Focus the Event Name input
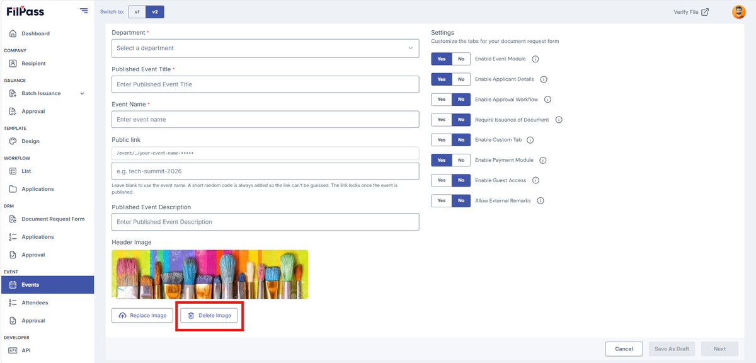This screenshot has width=756, height=363. pyautogui.click(x=265, y=119)
